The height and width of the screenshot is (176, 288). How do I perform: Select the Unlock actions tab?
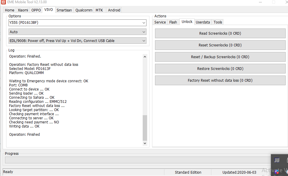click(187, 22)
